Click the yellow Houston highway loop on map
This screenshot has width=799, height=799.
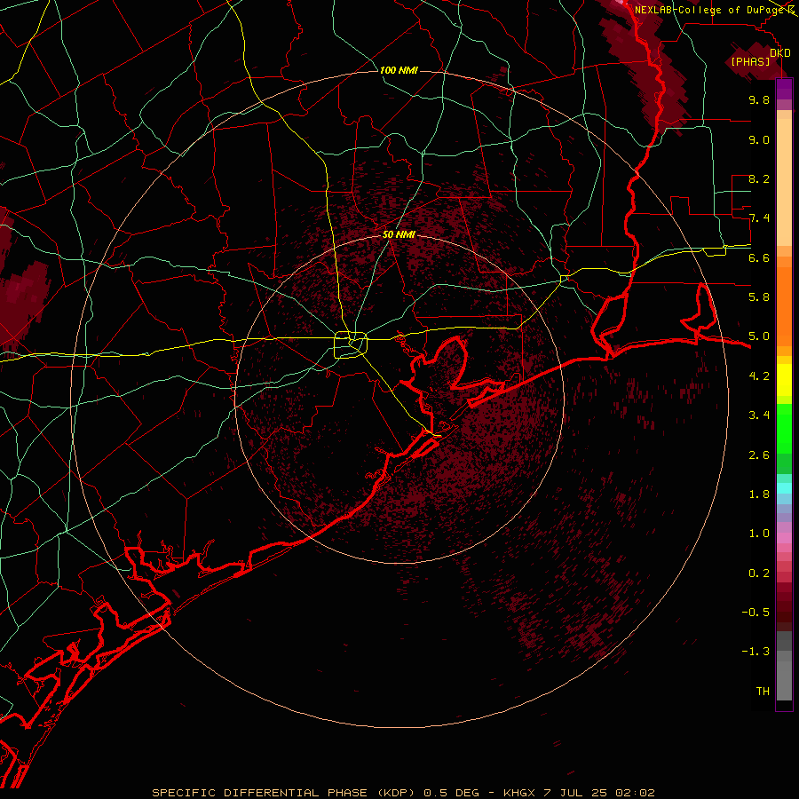(351, 345)
